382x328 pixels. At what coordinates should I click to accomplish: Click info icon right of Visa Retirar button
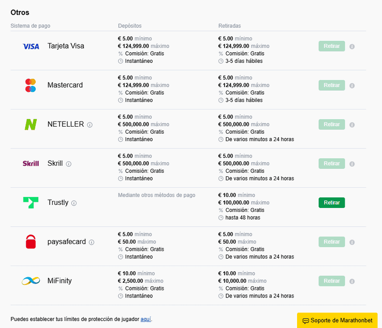352,46
